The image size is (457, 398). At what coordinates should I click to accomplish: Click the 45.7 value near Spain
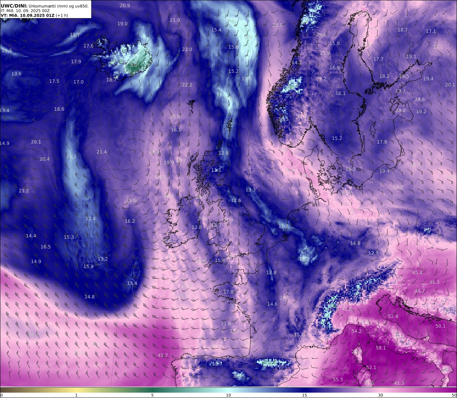[163, 355]
